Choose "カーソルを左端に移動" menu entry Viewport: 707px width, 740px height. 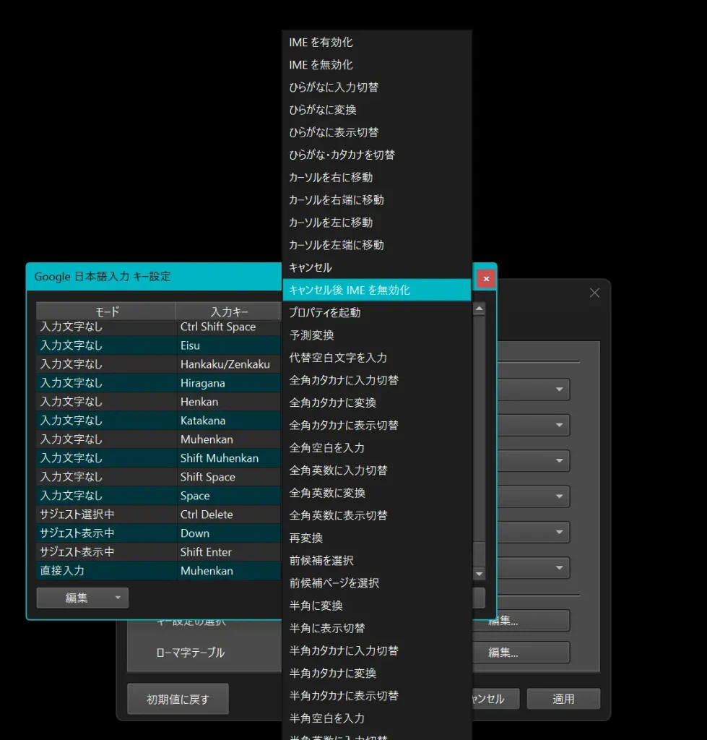click(x=377, y=245)
